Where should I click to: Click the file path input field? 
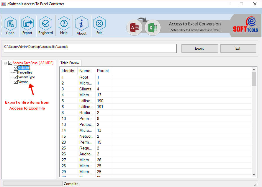pos(90,48)
